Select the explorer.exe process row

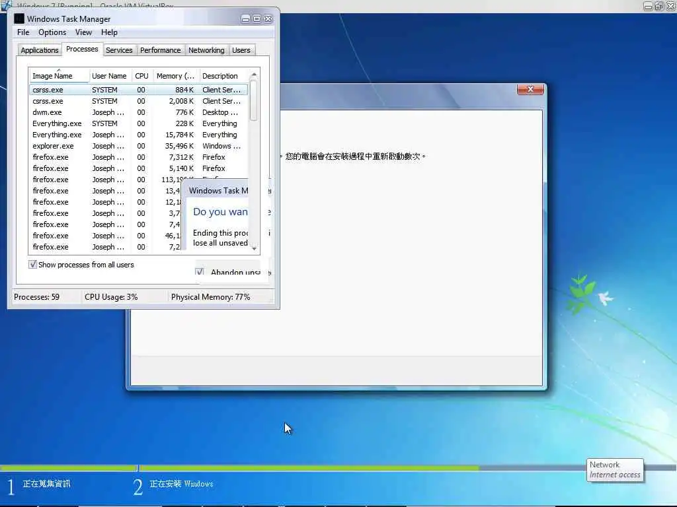pos(138,146)
